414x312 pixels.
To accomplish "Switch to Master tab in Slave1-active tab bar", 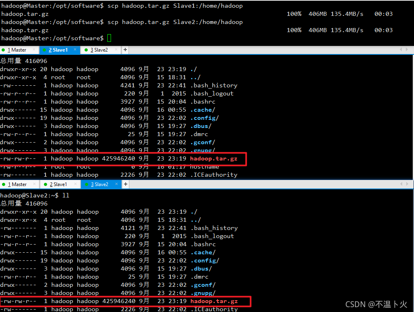I will tap(17, 50).
